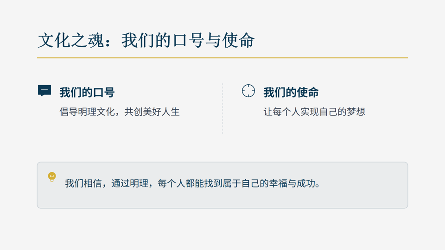
Task: Select the 我们的使命 heading
Action: (291, 92)
